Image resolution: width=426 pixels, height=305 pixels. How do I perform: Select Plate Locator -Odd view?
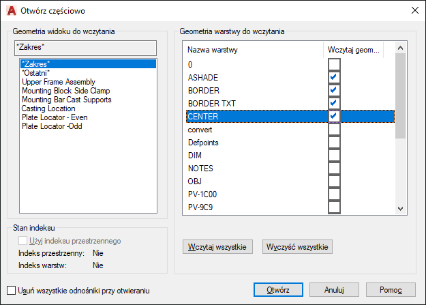pyautogui.click(x=54, y=126)
